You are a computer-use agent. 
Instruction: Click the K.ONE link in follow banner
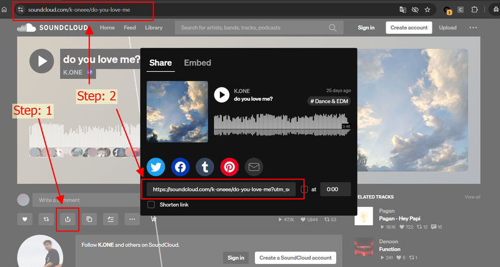click(106, 245)
